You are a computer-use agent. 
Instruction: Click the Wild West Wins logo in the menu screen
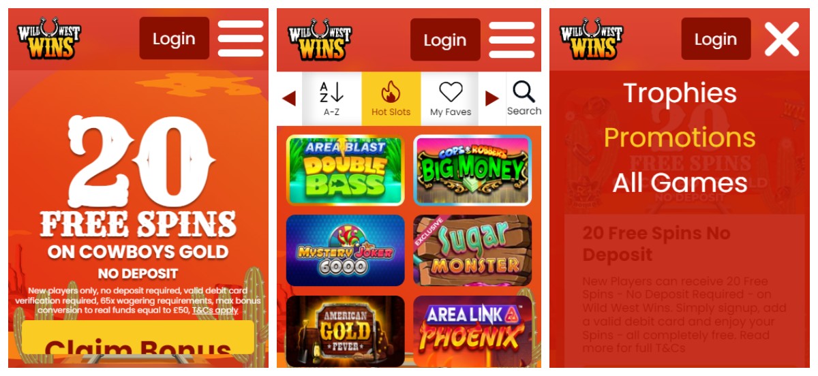coord(592,38)
